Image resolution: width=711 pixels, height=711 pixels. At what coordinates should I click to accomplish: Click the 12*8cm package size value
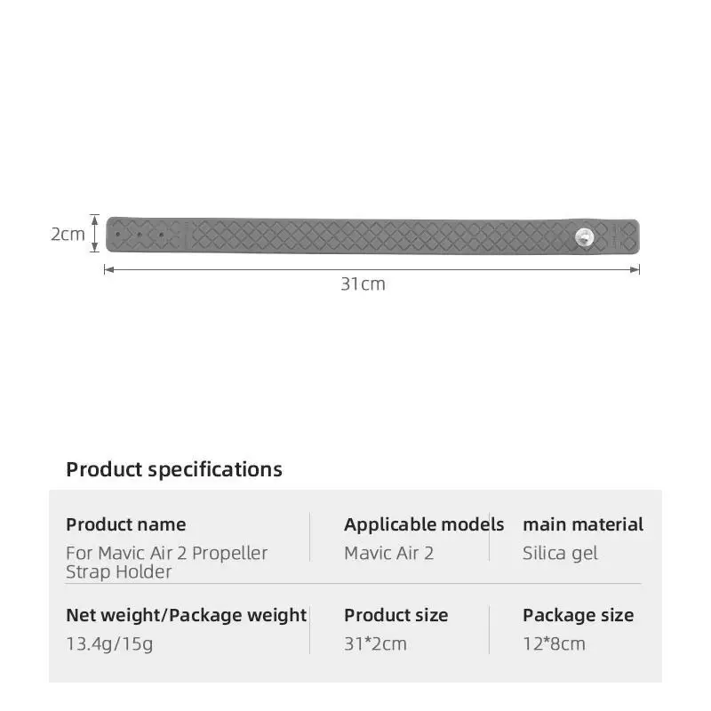[x=554, y=643]
